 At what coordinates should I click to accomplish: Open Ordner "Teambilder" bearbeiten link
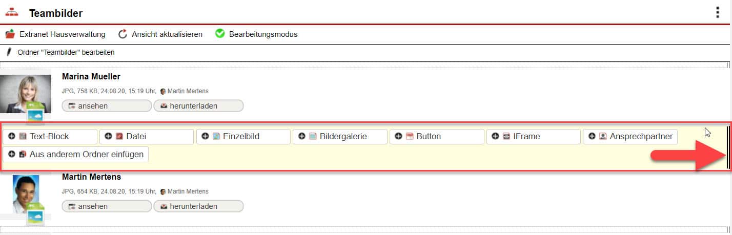tap(66, 52)
